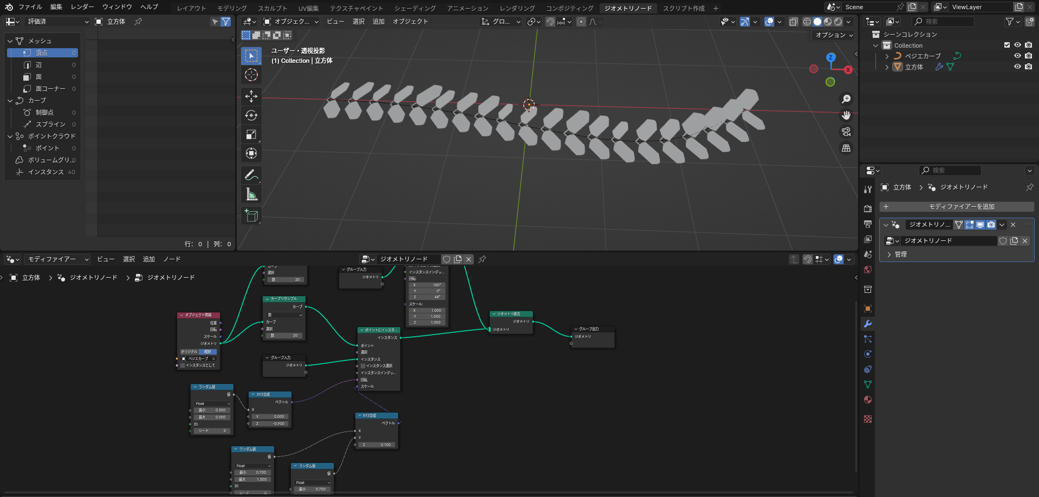Screen dimensions: 1039x497
Task: Open the オブジェクトモード dropdown
Action: point(291,22)
